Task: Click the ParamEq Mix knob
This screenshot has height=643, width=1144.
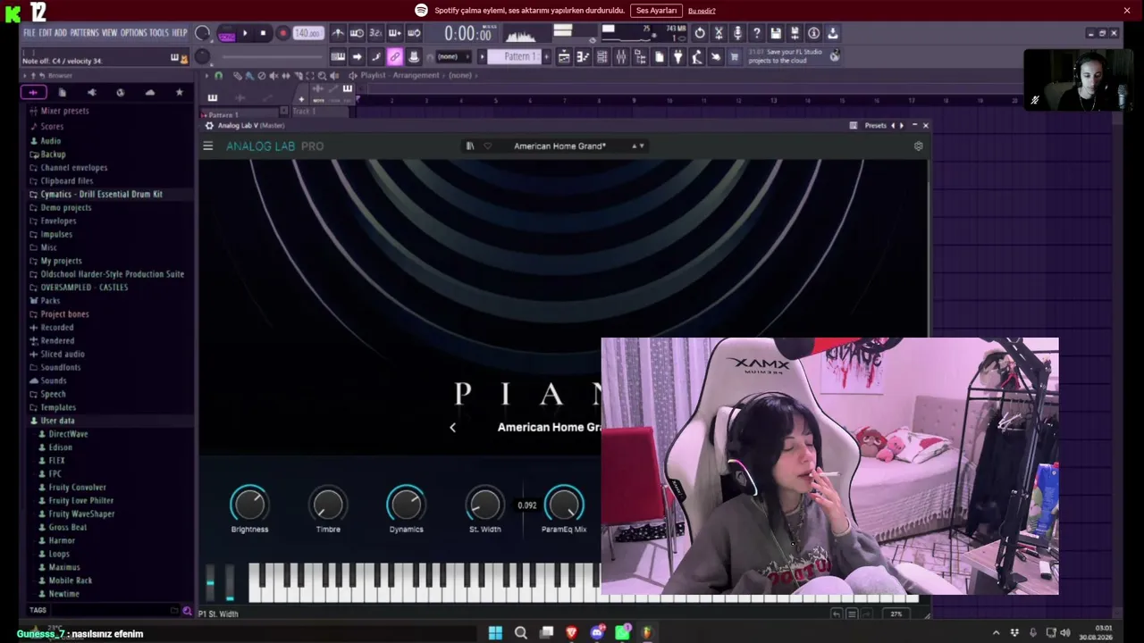Action: pyautogui.click(x=564, y=505)
